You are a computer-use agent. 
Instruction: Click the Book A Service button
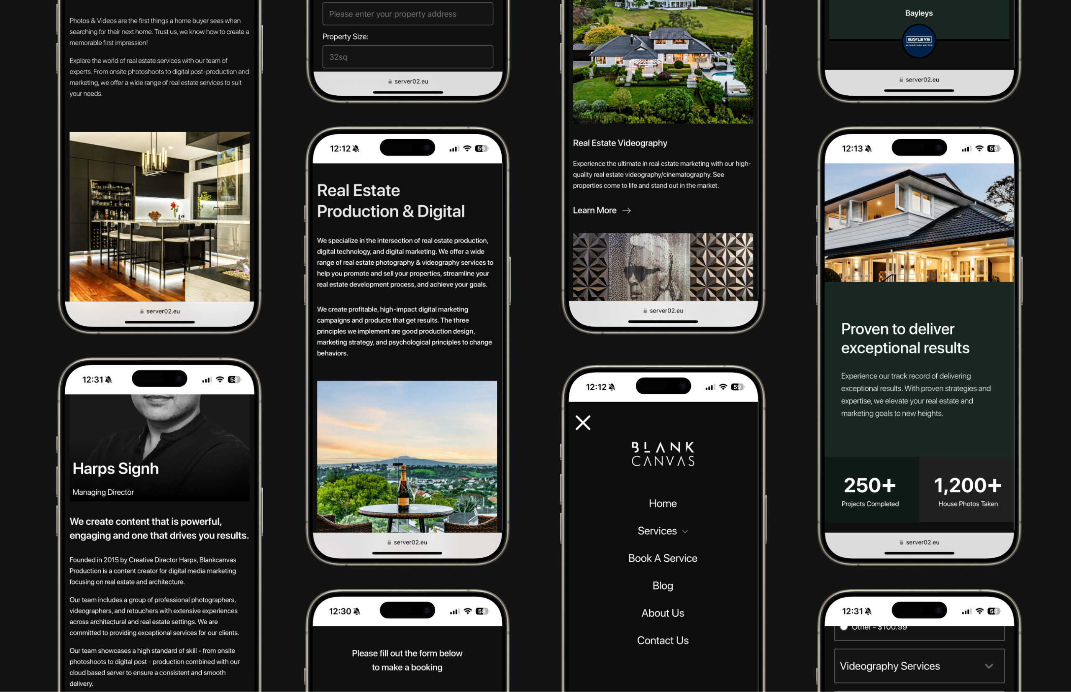point(662,557)
